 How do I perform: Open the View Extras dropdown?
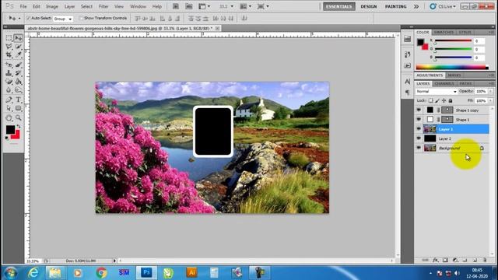[204, 6]
